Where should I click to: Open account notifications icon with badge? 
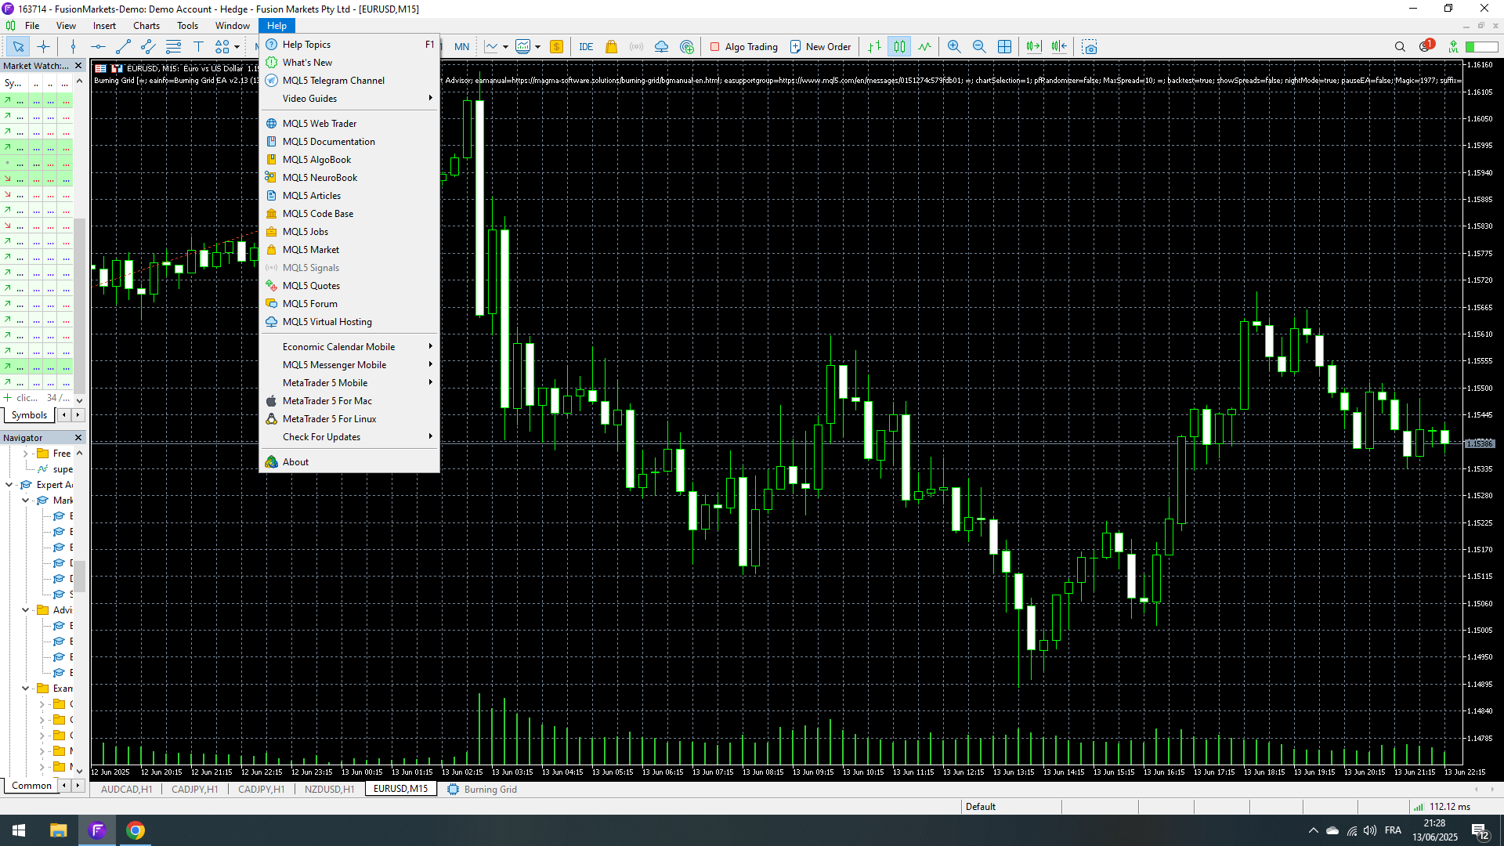pos(1426,46)
